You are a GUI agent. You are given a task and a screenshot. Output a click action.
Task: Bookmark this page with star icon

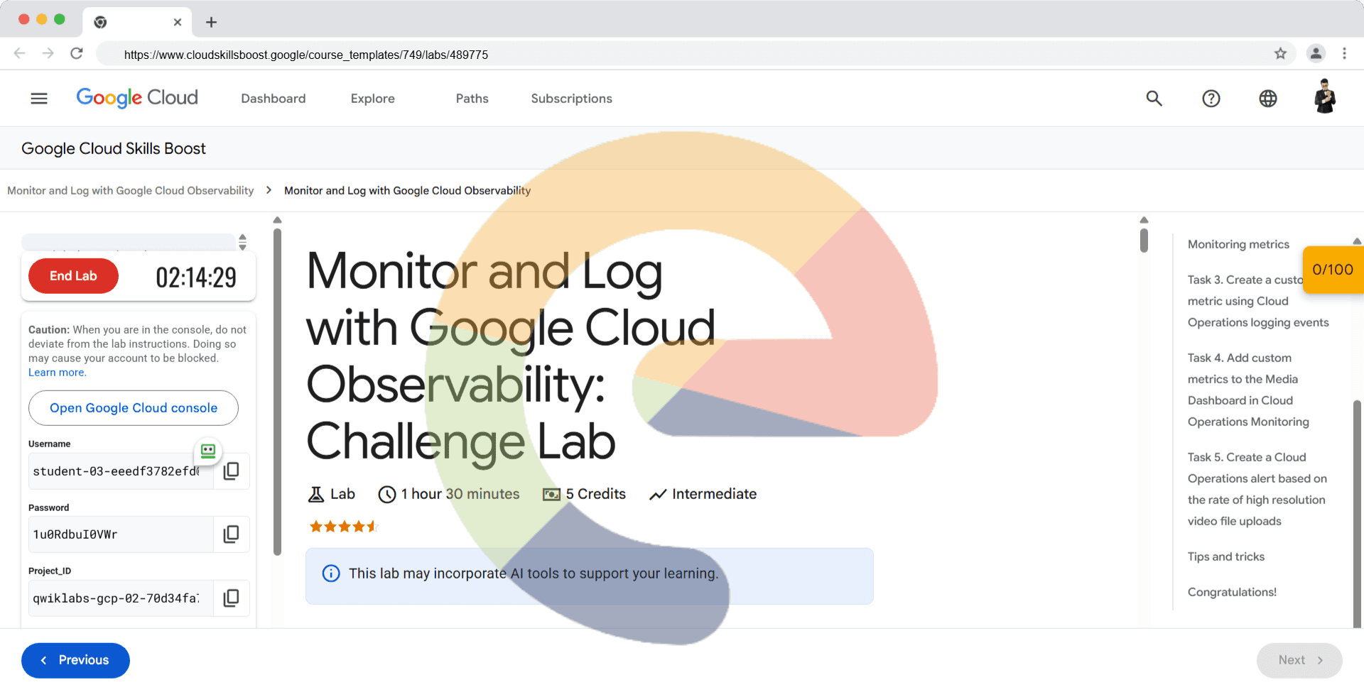(1280, 54)
